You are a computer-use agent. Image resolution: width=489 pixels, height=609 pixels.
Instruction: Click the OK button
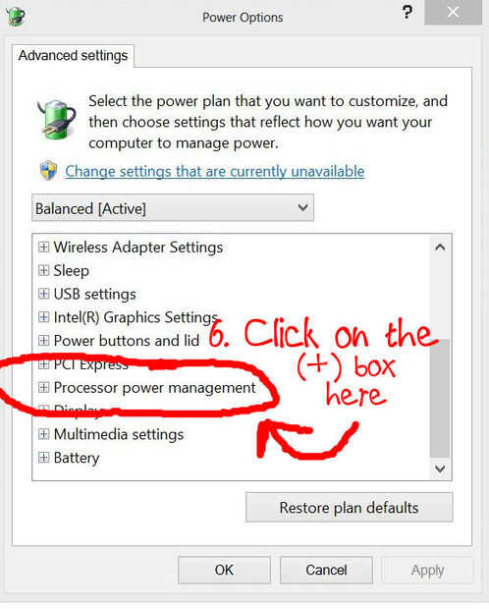(224, 570)
